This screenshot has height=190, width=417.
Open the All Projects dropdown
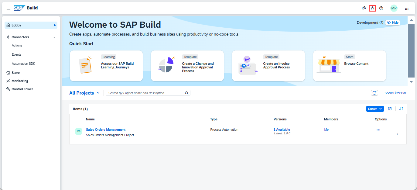coord(84,93)
